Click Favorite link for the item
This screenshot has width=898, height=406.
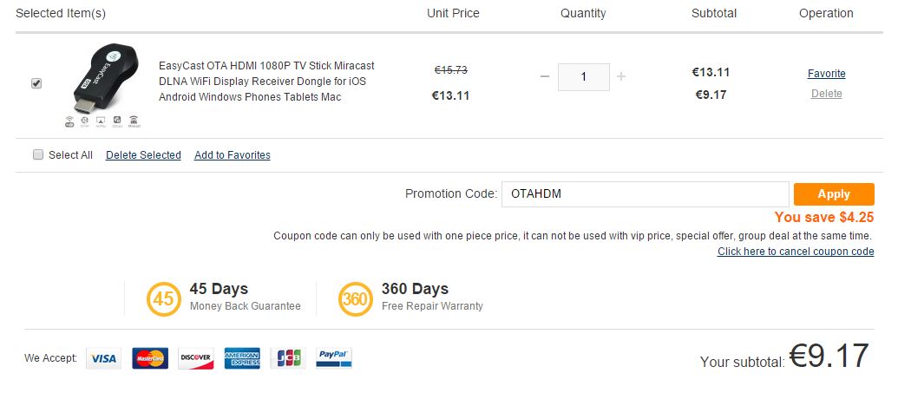(826, 73)
